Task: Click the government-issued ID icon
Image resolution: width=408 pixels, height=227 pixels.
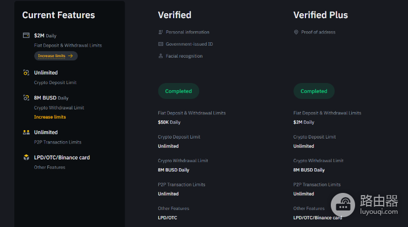Action: pos(160,44)
